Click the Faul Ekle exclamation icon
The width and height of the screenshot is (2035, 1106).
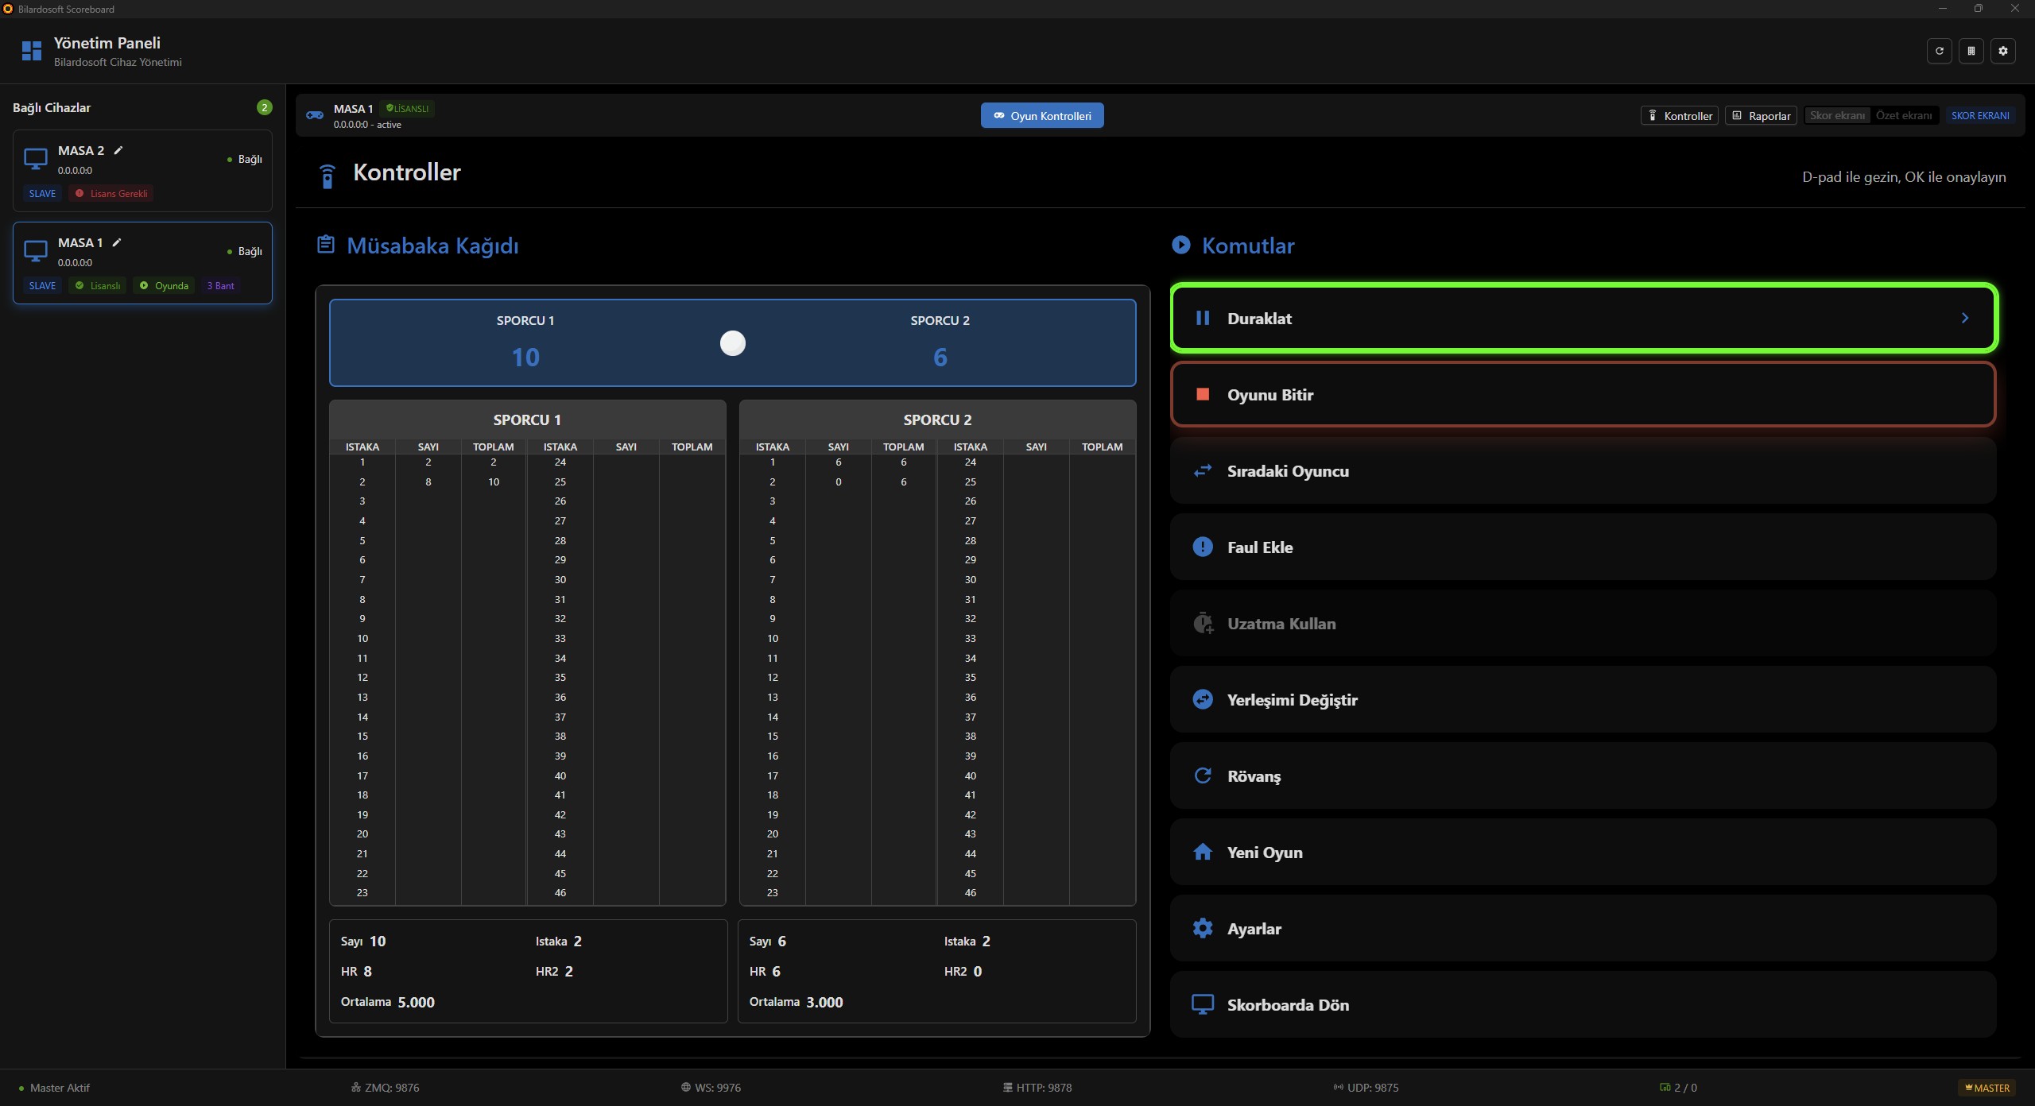click(x=1203, y=547)
